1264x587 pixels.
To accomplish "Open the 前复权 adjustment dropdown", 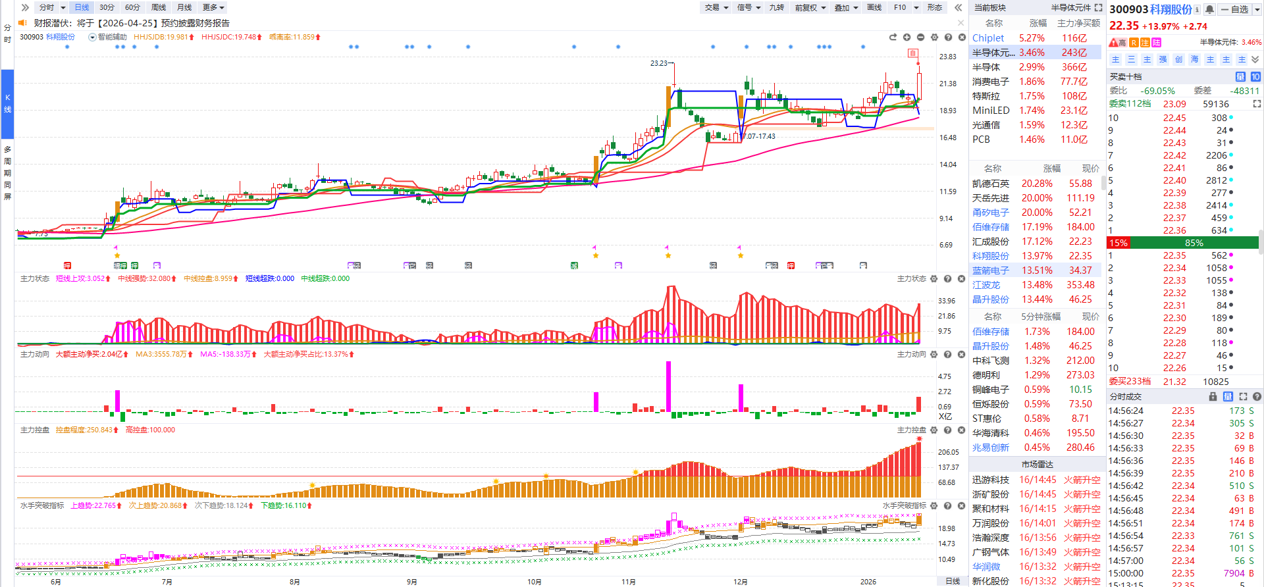I will coord(810,7).
